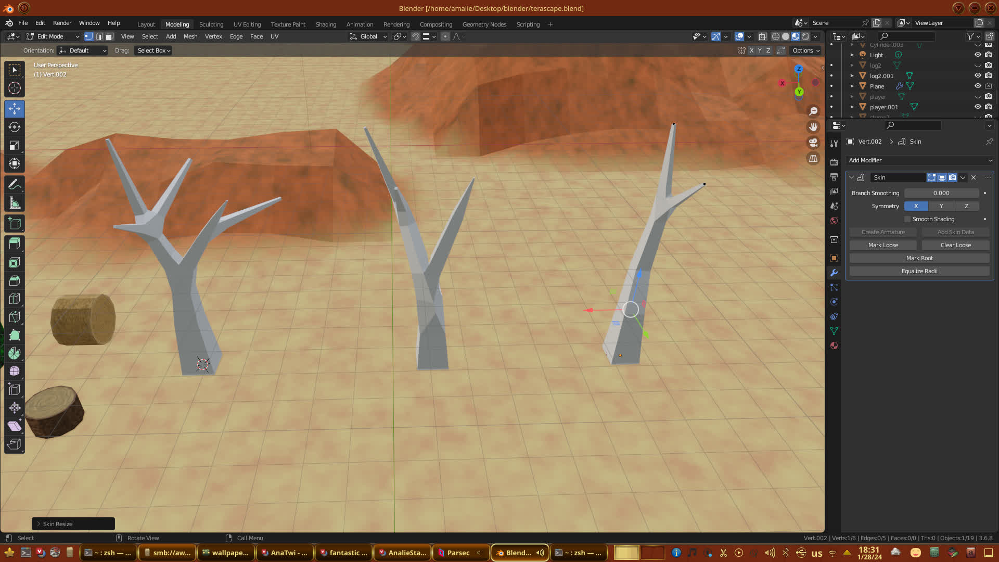
Task: Activate the Scale tool
Action: coord(15,145)
